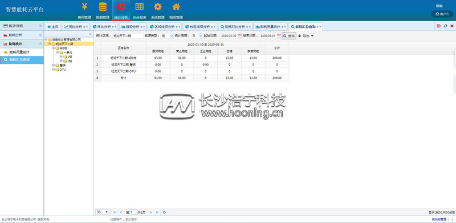The height and width of the screenshot is (223, 456).
Task: Open the 导出 export dropdown
Action: [306, 36]
